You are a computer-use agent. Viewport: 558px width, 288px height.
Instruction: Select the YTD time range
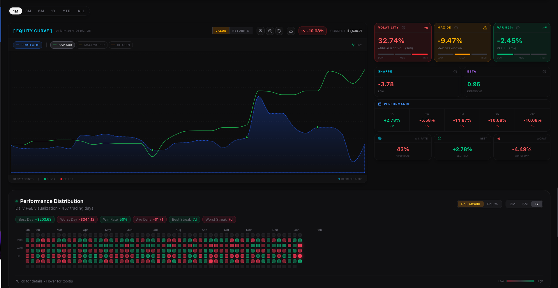(66, 11)
